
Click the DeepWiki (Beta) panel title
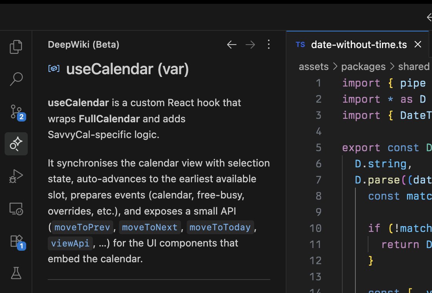pyautogui.click(x=84, y=45)
